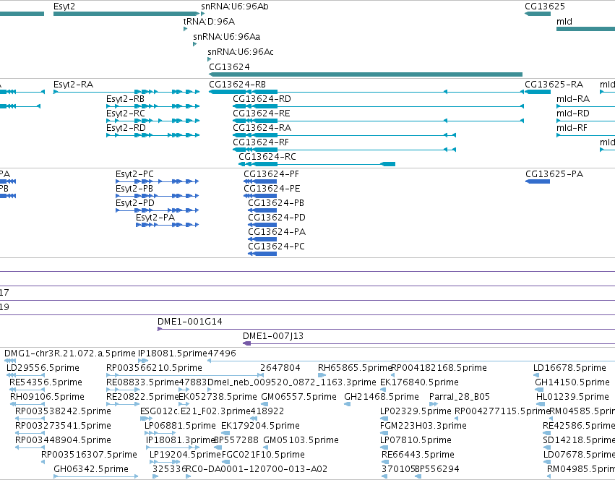The image size is (615, 480).
Task: Click transcript CG13624-RF label
Action: tap(260, 142)
